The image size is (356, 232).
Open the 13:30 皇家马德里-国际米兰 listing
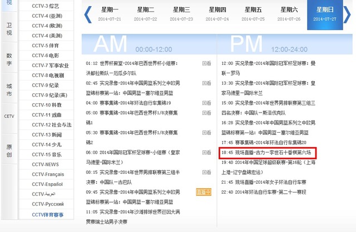[x=269, y=88]
